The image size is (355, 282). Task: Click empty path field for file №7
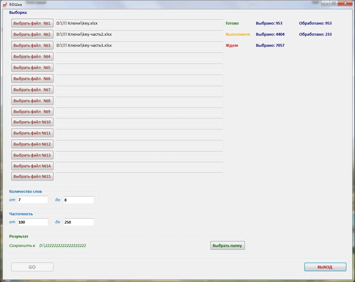[x=139, y=89]
